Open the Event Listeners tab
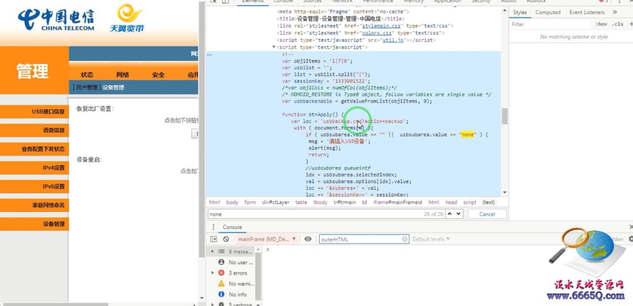 (x=587, y=12)
